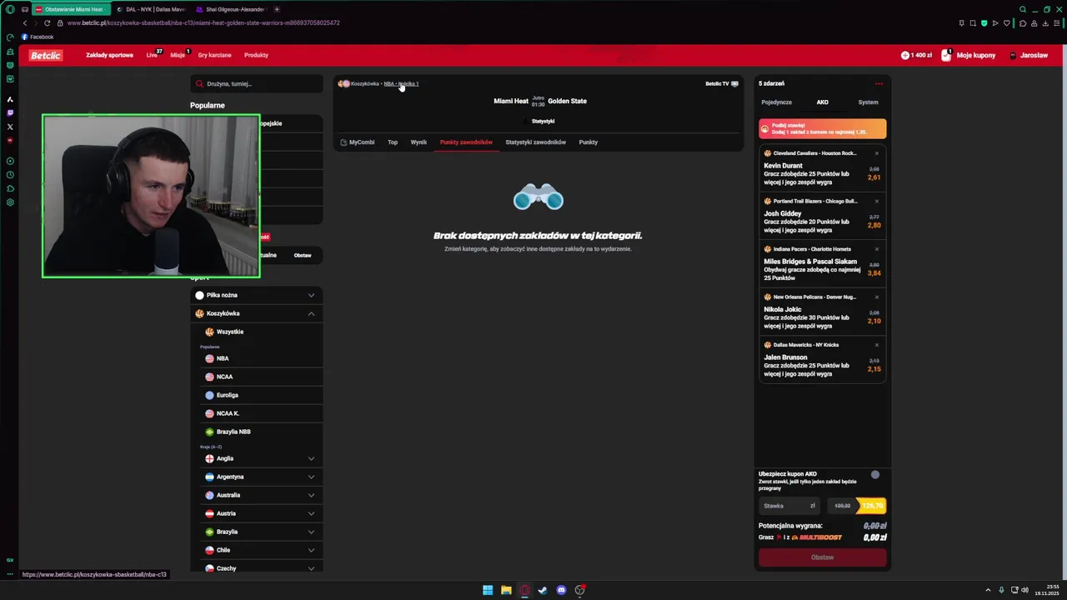Switch to the Wynik tab
Screen dimensions: 1067x600
(418, 142)
